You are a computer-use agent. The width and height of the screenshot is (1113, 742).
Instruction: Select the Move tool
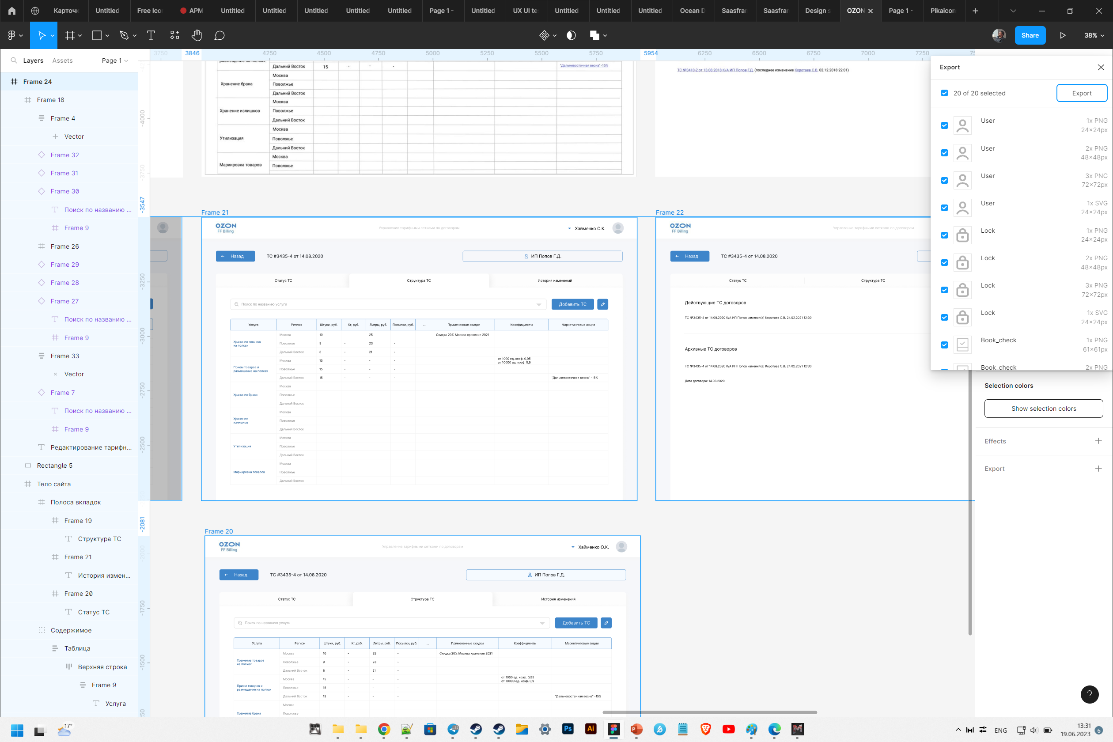click(x=42, y=35)
